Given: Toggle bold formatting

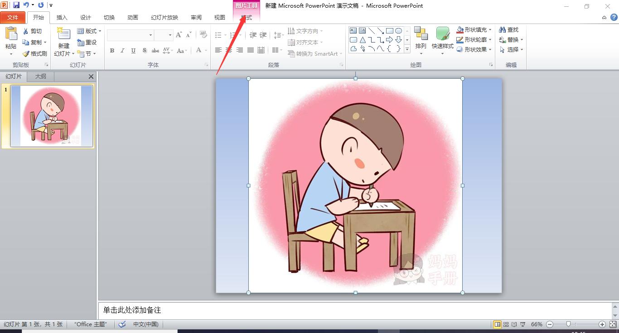Looking at the screenshot, I should (x=112, y=51).
